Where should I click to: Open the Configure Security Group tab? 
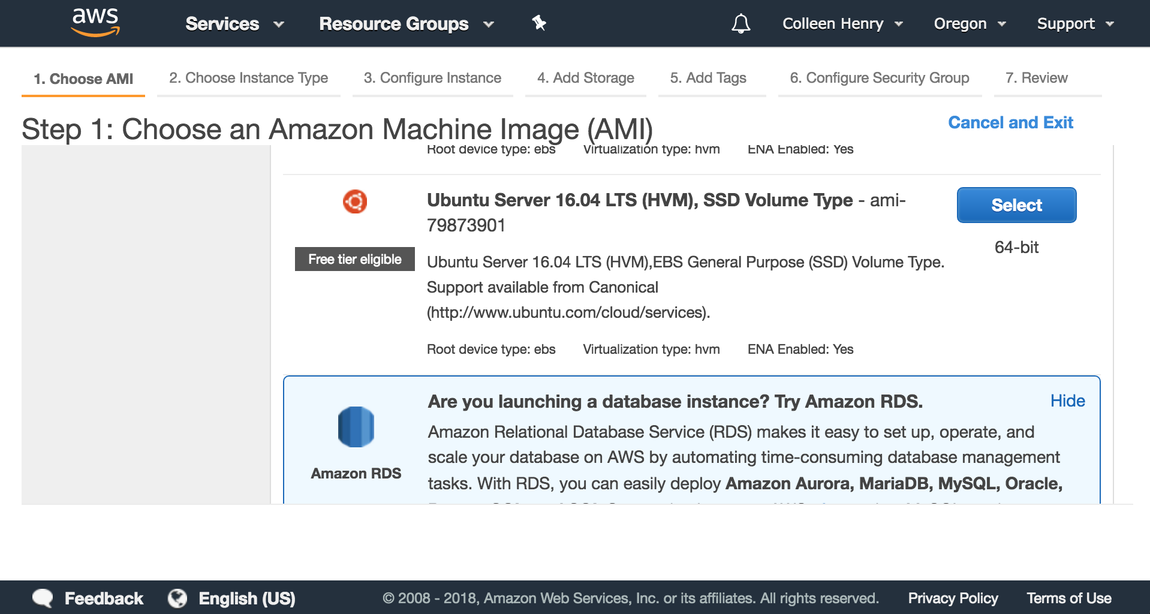coord(879,78)
